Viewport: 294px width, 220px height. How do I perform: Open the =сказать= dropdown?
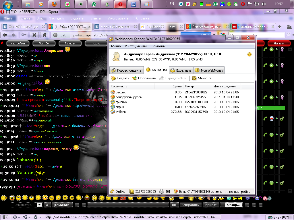click(39, 205)
